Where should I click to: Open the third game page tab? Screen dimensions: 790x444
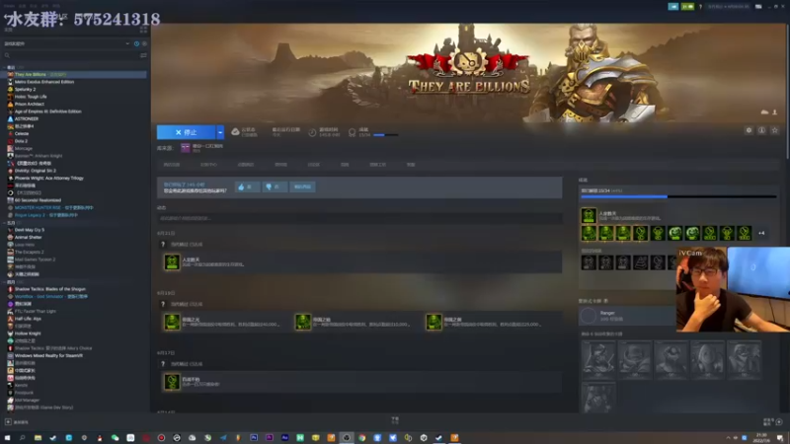(x=246, y=165)
